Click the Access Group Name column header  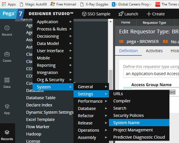click(x=151, y=85)
